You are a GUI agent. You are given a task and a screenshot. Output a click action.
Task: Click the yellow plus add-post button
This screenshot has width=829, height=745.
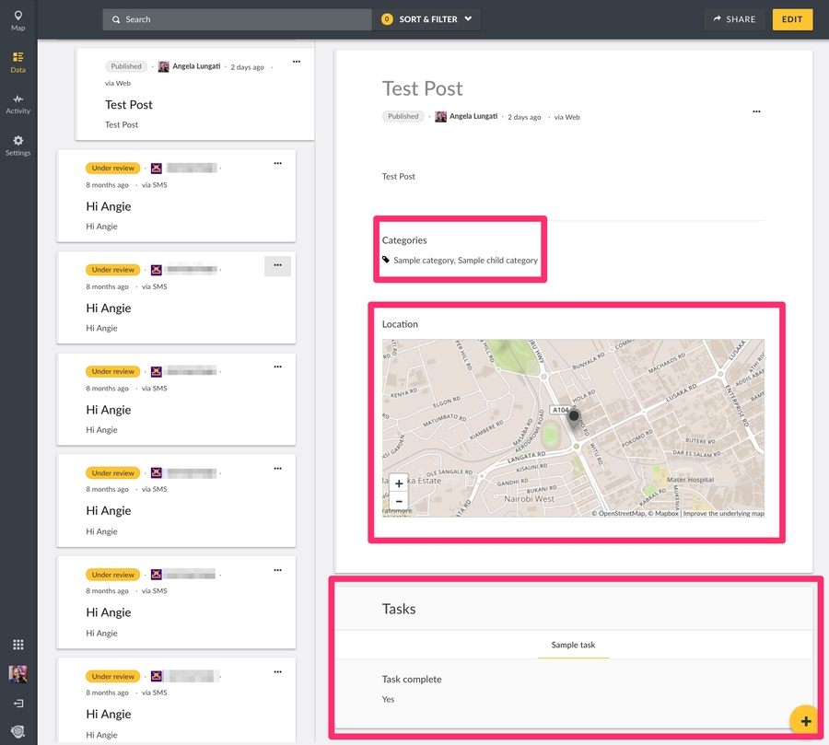point(805,721)
